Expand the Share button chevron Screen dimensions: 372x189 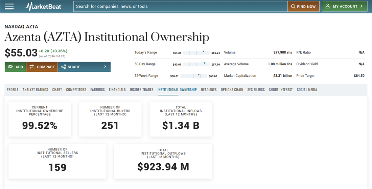pos(105,67)
